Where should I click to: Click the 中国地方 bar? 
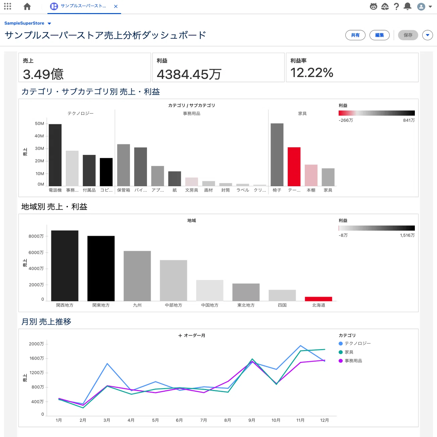click(210, 291)
